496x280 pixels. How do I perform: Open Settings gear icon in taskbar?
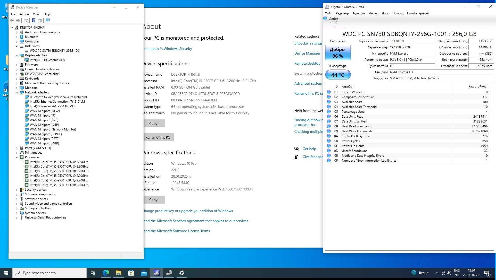pyautogui.click(x=182, y=273)
